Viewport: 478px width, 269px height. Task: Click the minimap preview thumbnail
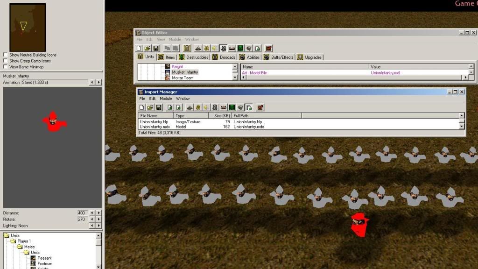click(x=28, y=28)
